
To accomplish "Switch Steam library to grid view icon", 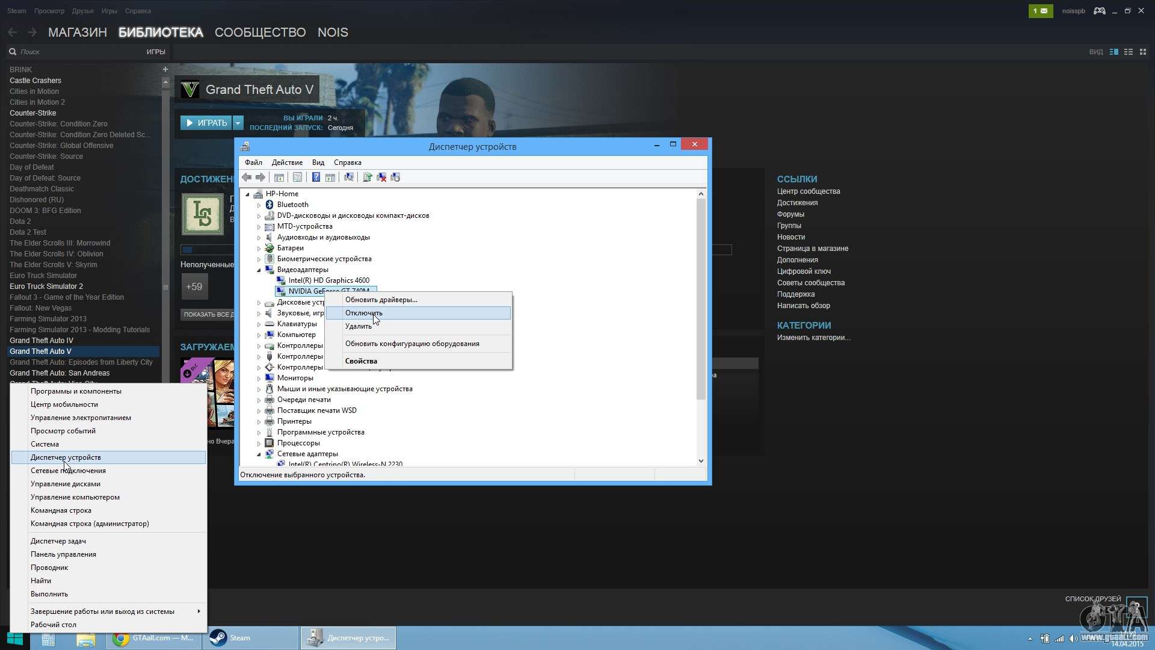I will click(1143, 52).
